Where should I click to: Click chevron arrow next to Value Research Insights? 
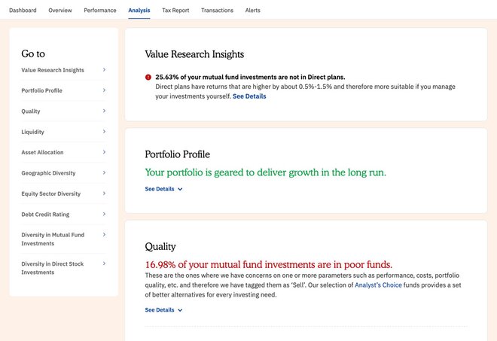[104, 70]
